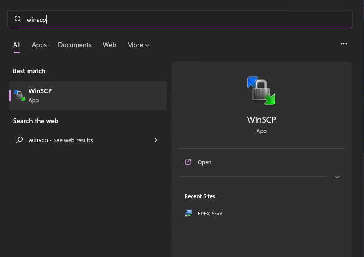
Task: Click the search field containing winscp
Action: (180, 19)
